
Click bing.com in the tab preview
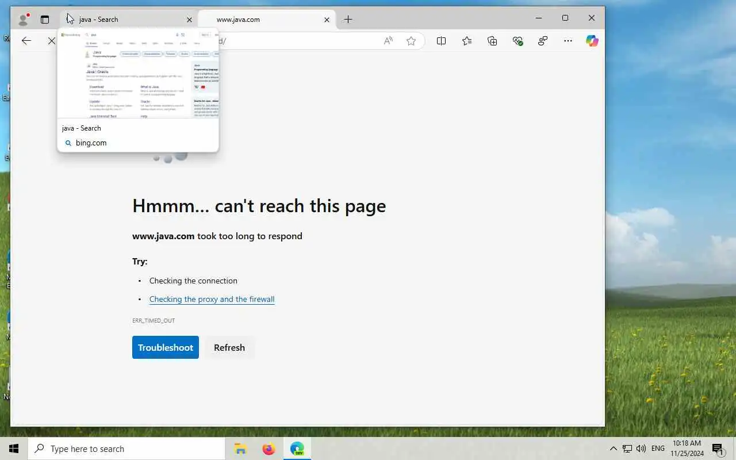pyautogui.click(x=91, y=143)
